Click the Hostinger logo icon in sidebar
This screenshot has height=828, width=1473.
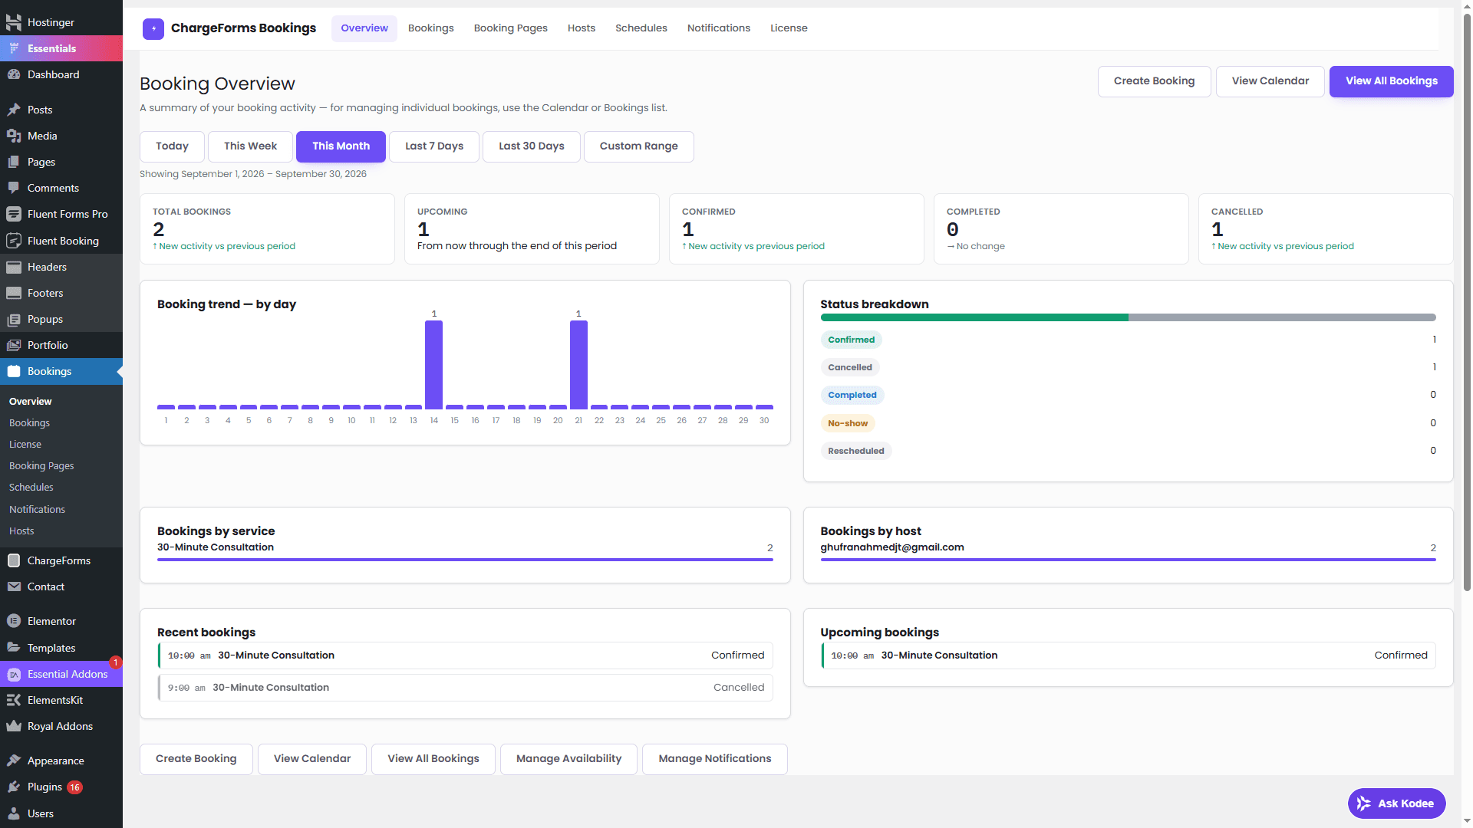click(x=14, y=22)
